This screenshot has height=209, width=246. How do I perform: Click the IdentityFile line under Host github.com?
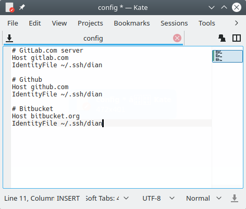click(57, 94)
